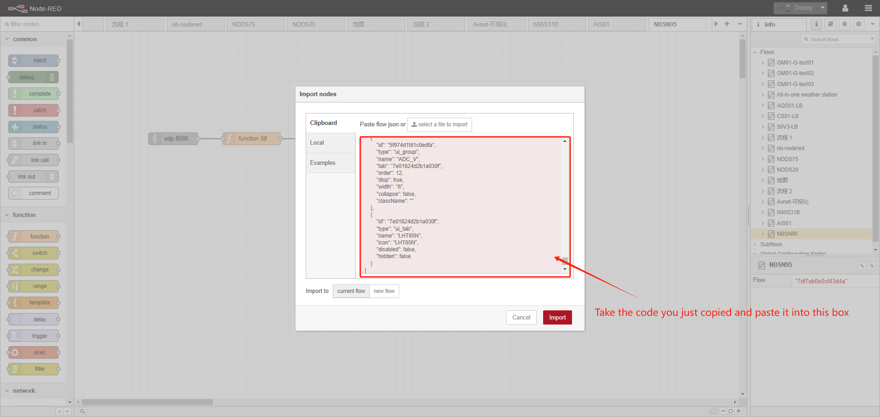This screenshot has height=417, width=880.
Task: Click the workspace vertical scrollbar thumb
Action: [742, 59]
